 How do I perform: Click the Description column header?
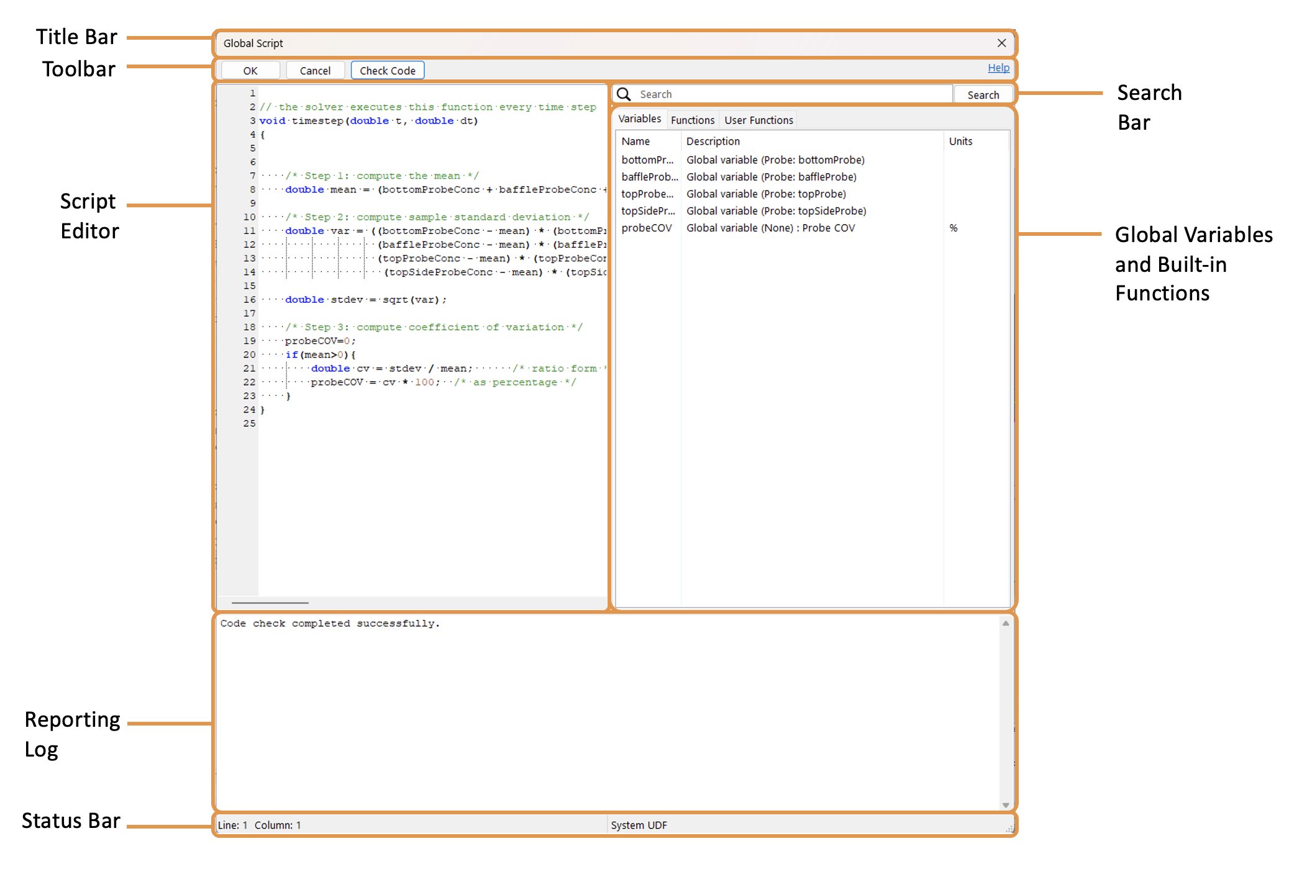[x=712, y=142]
